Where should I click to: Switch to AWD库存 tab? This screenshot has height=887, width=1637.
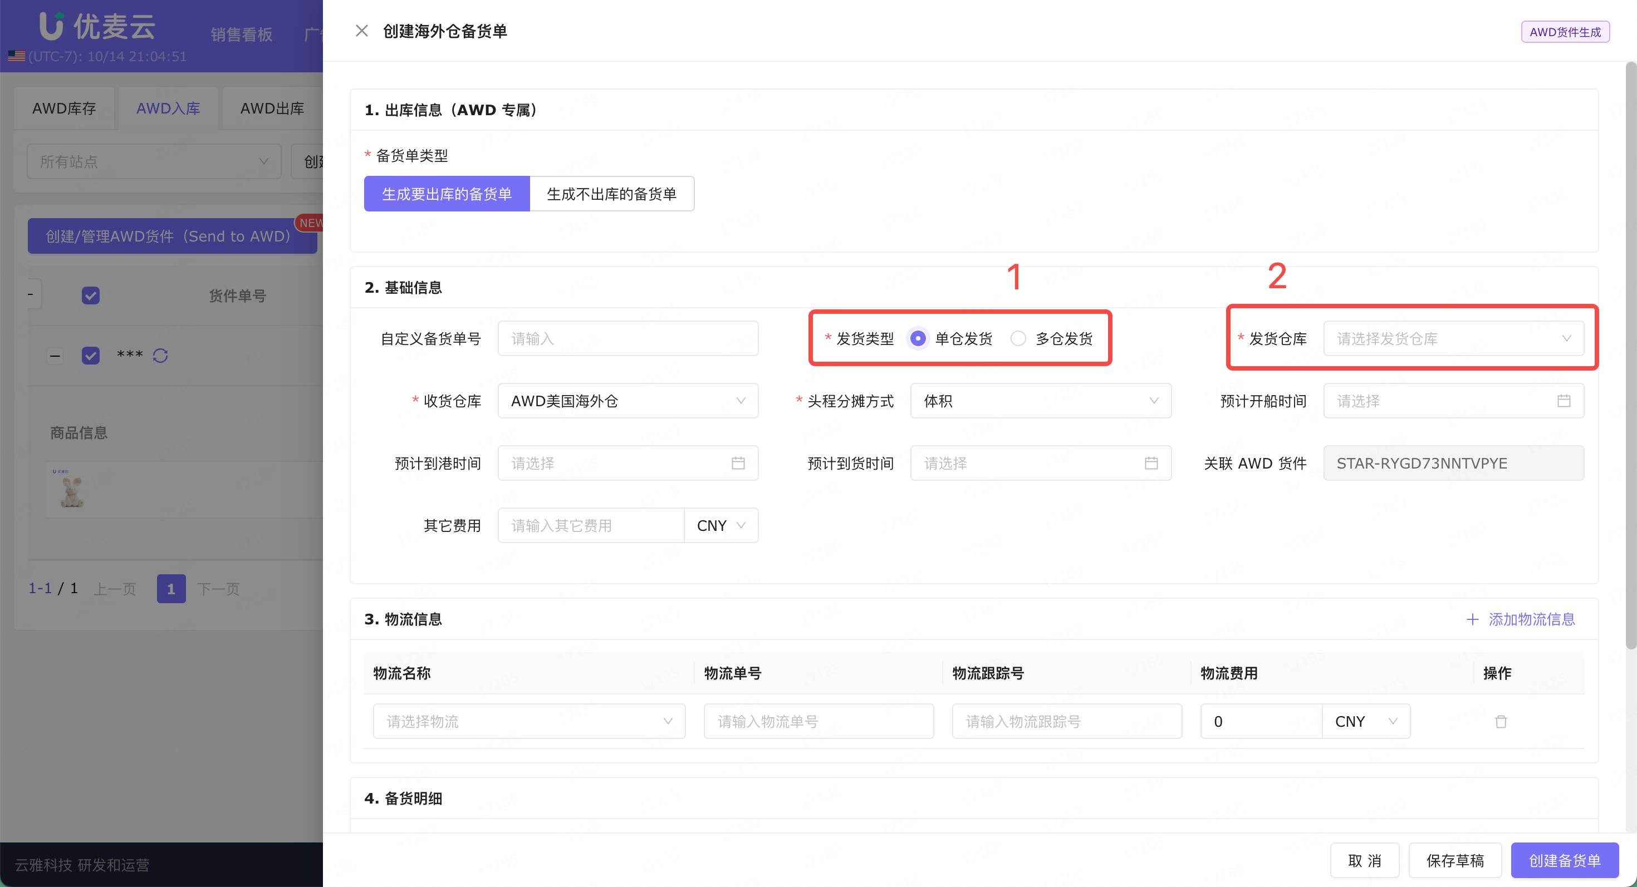[64, 108]
